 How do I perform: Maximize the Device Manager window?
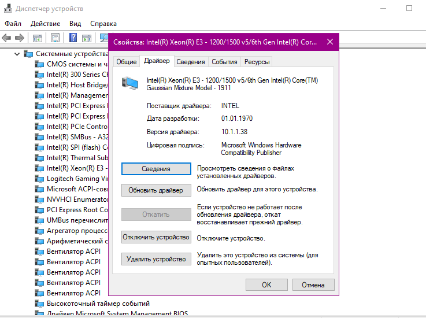click(409, 9)
